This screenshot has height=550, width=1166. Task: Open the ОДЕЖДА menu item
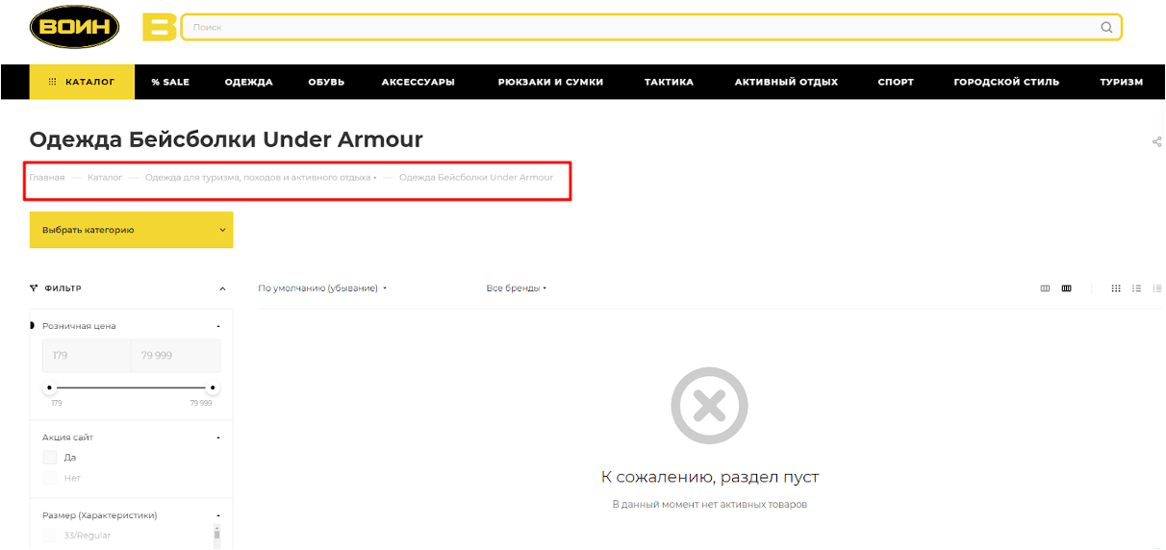click(x=249, y=82)
